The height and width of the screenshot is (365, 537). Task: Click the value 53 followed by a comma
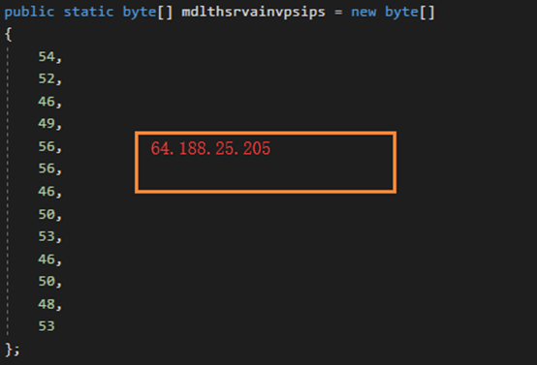(47, 236)
